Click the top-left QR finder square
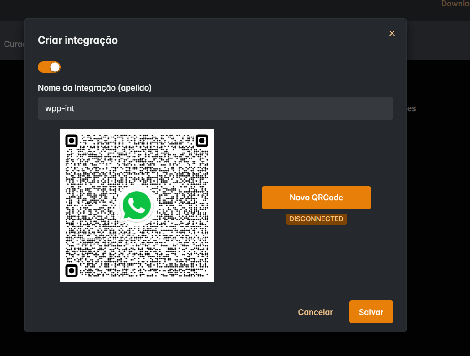This screenshot has height=356, width=470. 72,141
